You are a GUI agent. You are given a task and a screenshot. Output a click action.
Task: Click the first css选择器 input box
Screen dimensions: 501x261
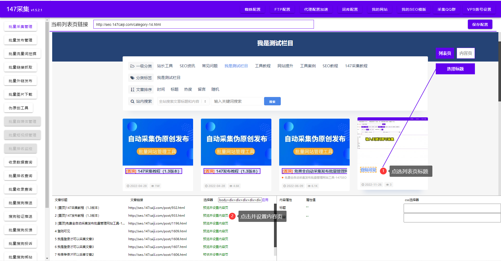point(452,208)
